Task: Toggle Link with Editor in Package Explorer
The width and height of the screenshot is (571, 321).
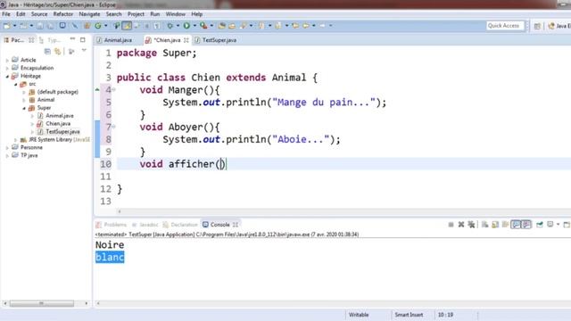Action: pos(57,52)
